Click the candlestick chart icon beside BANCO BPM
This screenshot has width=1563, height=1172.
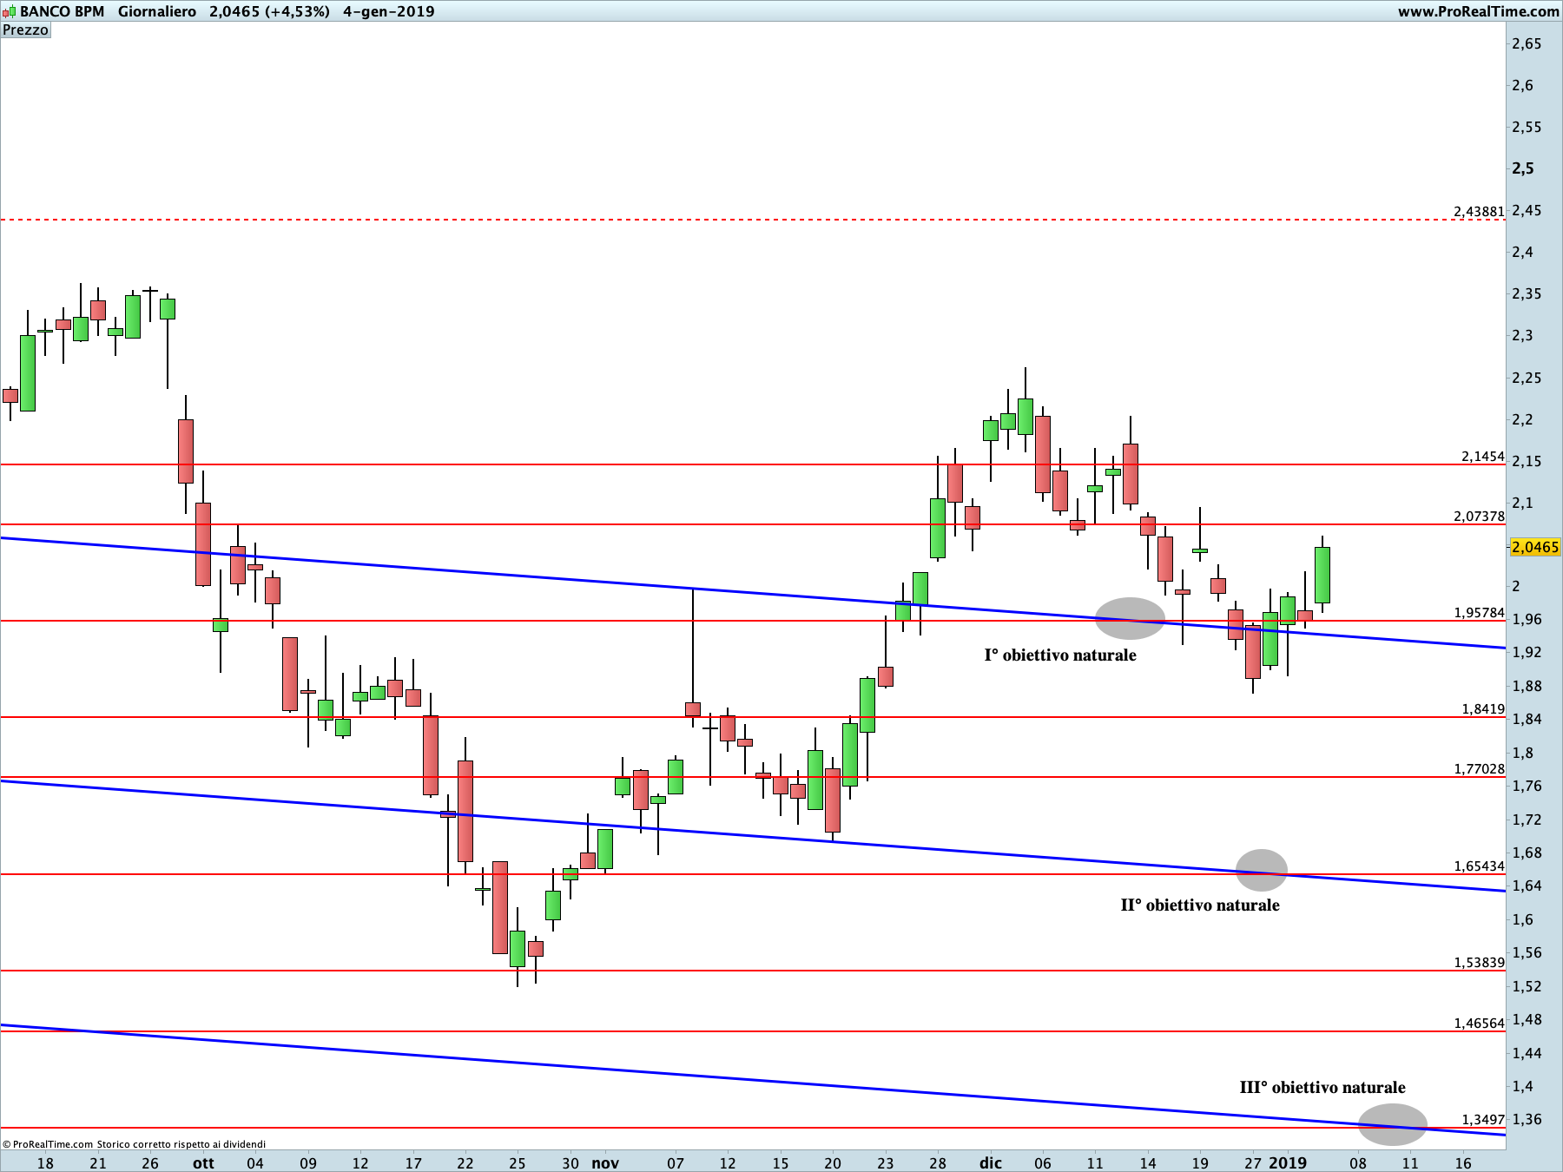(9, 11)
